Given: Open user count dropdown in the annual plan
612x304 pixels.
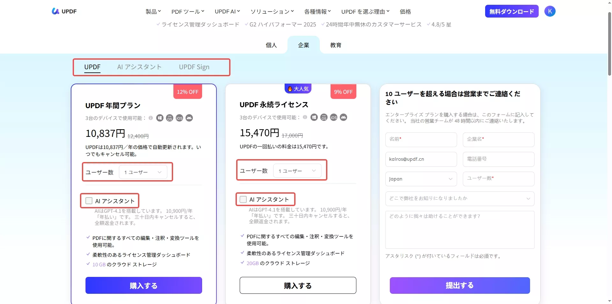Looking at the screenshot, I should click(143, 172).
